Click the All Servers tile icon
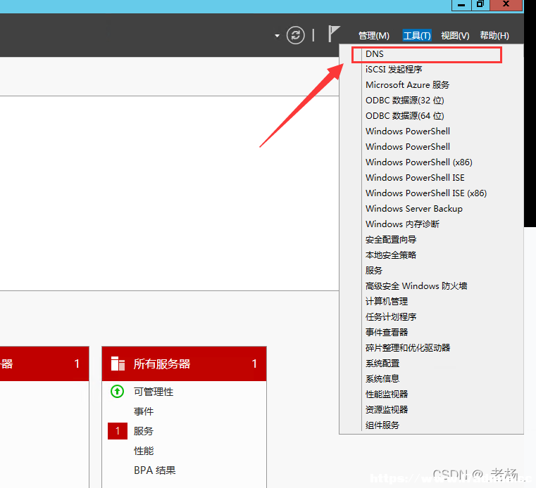Image resolution: width=536 pixels, height=488 pixels. tap(118, 364)
